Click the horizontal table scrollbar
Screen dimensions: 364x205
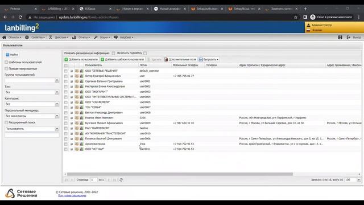(180, 174)
